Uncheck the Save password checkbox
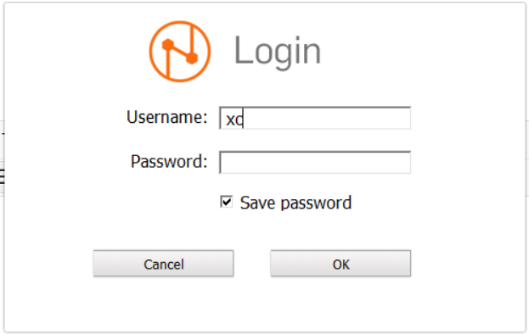Image resolution: width=529 pixels, height=334 pixels. [x=226, y=202]
